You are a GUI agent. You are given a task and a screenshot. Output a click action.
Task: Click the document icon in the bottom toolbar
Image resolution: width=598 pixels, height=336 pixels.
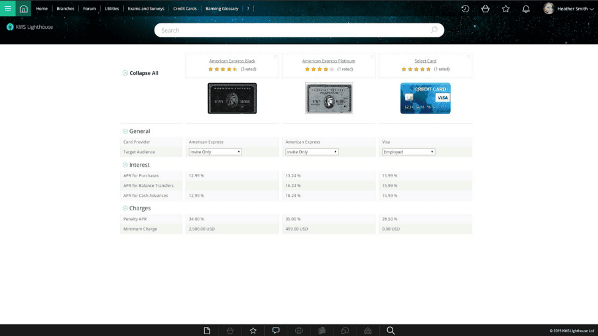tap(207, 330)
